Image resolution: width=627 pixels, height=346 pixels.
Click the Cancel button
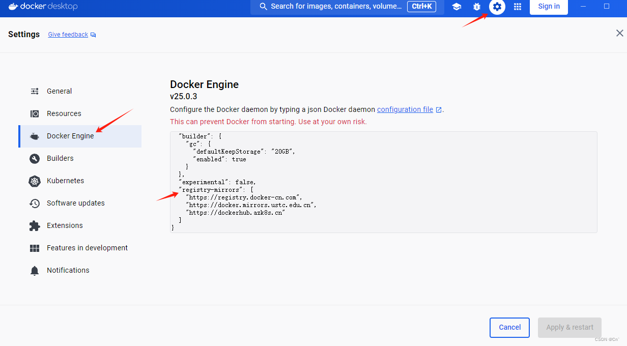coord(509,328)
